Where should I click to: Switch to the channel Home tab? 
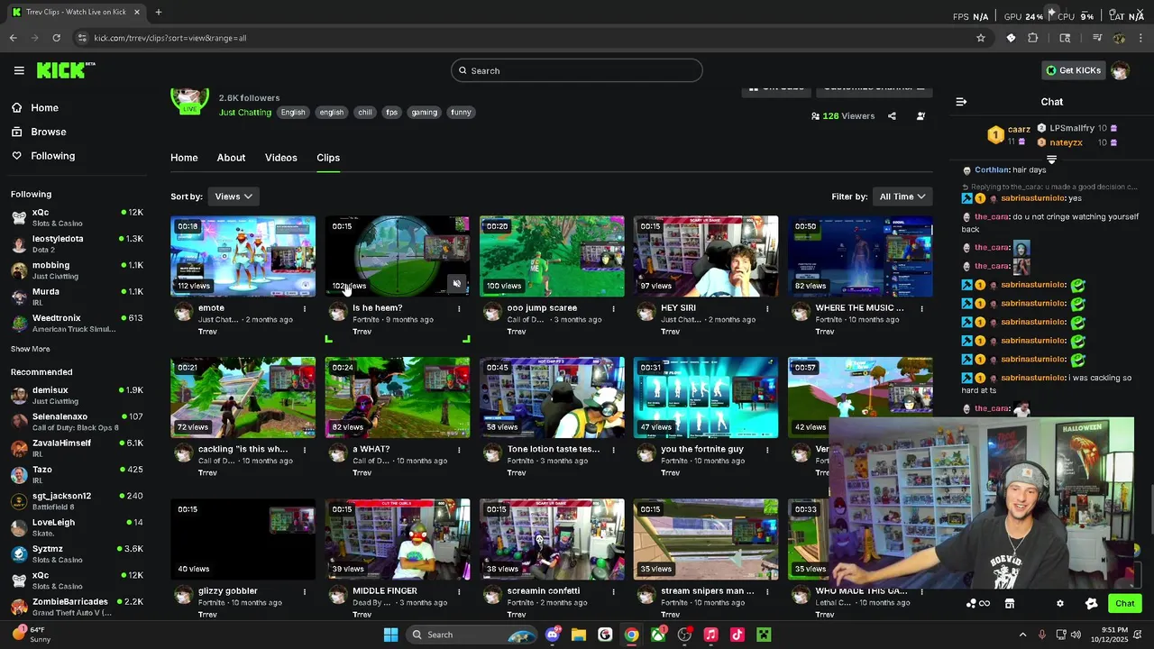pyautogui.click(x=184, y=158)
